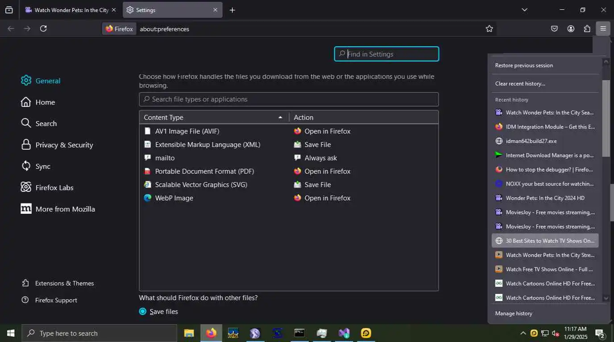Open the notification center icon

[600, 334]
